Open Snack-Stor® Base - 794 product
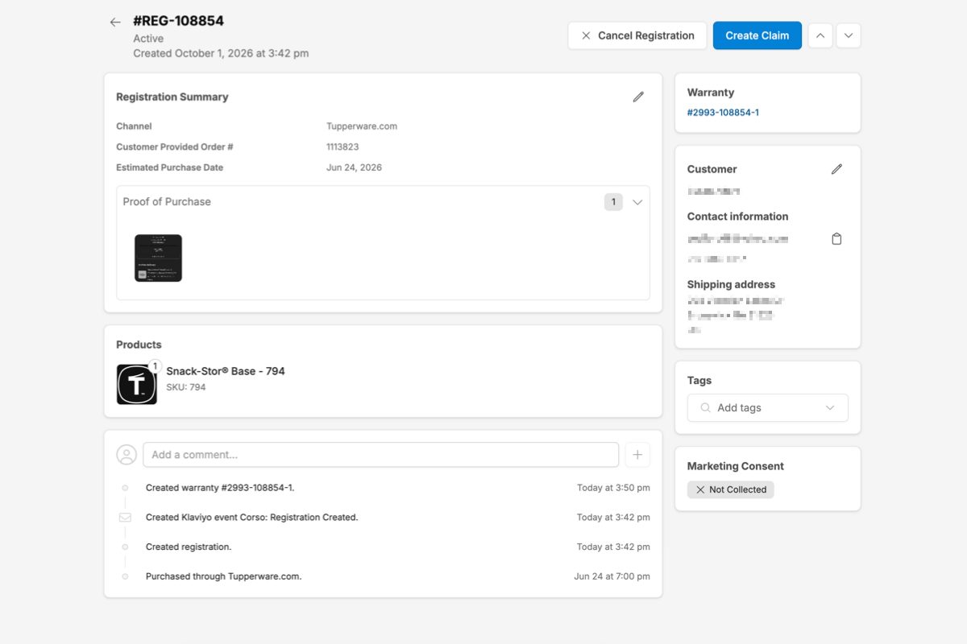 click(226, 371)
